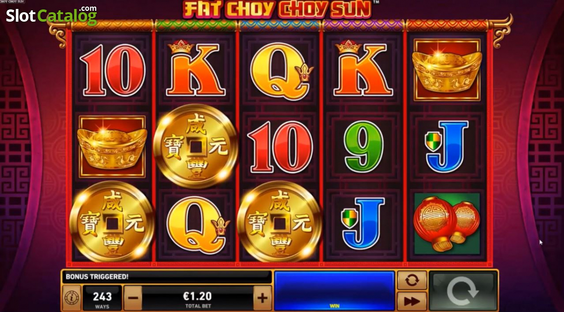Click the gold coin on second reel
Viewport: 564px width, 312px height.
tap(196, 146)
